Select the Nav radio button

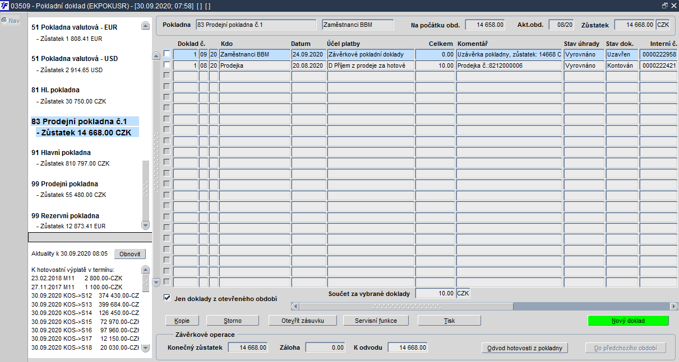[4, 21]
